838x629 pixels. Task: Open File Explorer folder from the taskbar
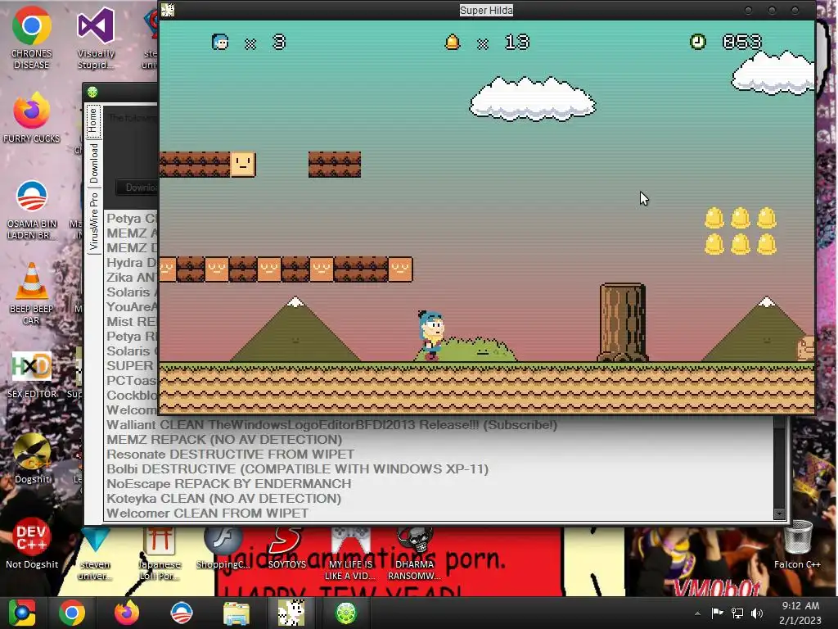(237, 613)
